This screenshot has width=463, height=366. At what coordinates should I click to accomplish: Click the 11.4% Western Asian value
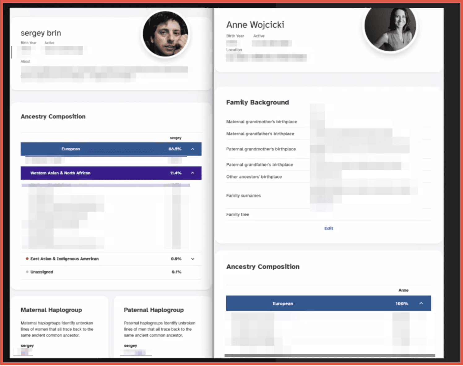coord(175,173)
